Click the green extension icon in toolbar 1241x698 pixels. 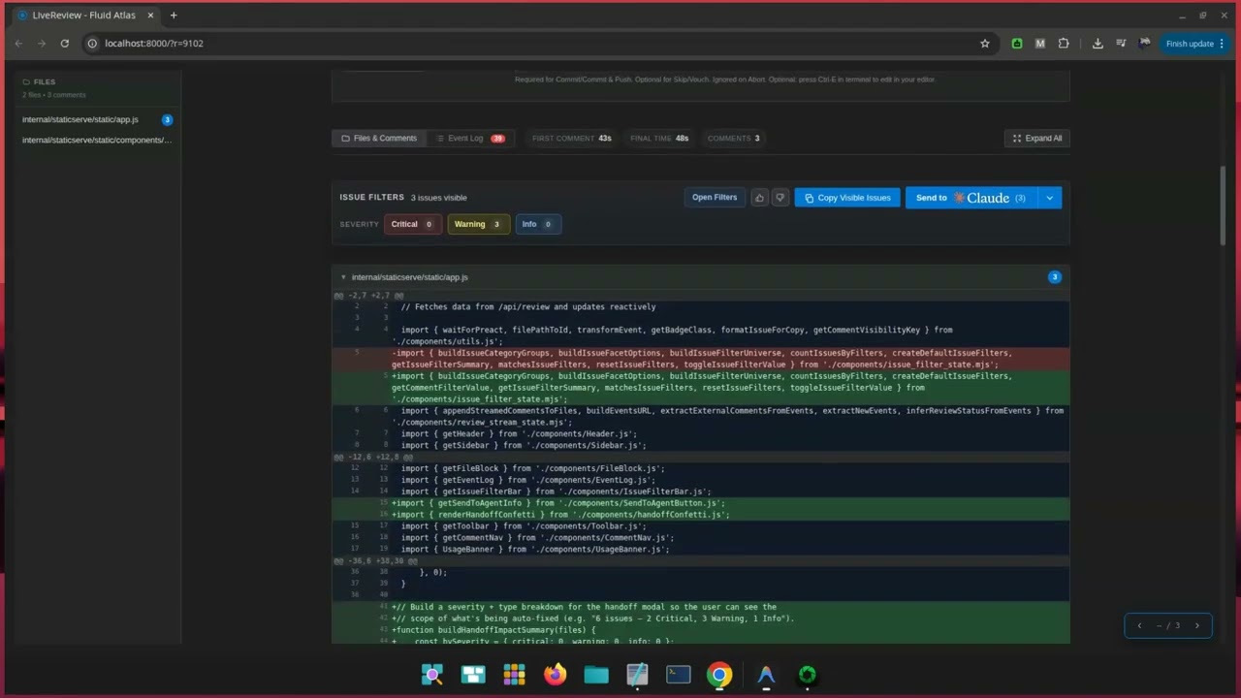click(1017, 44)
